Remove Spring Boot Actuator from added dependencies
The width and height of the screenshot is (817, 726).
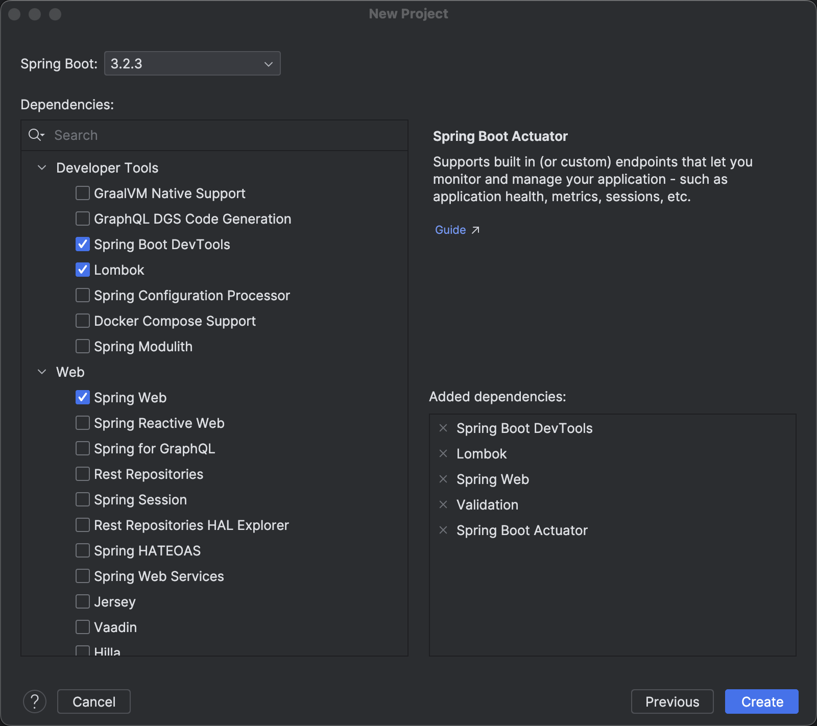pos(443,530)
